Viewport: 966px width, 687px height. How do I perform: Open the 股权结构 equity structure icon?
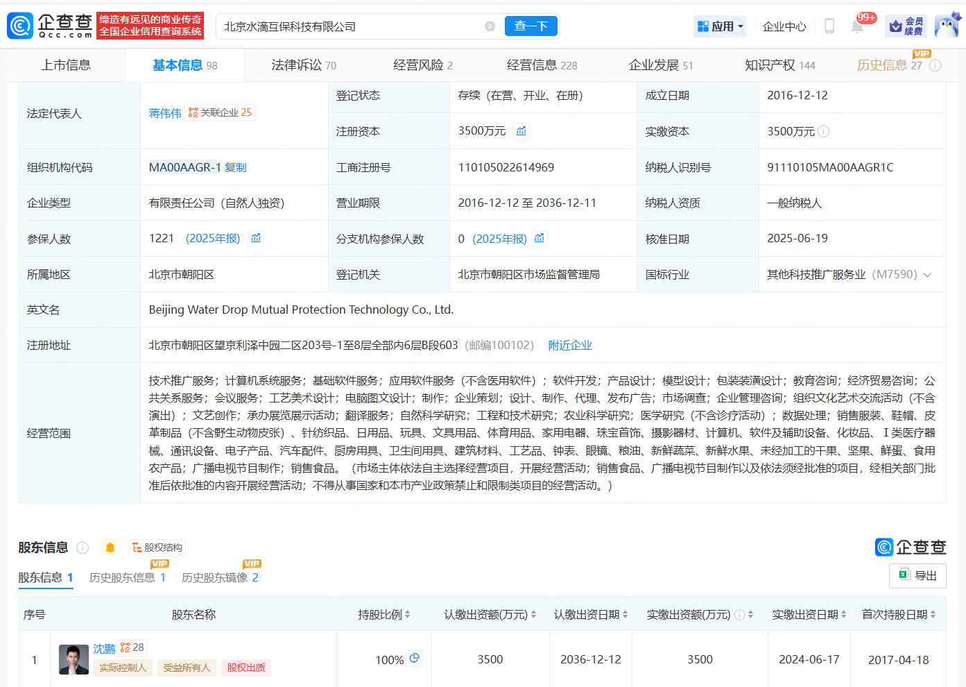coord(157,548)
